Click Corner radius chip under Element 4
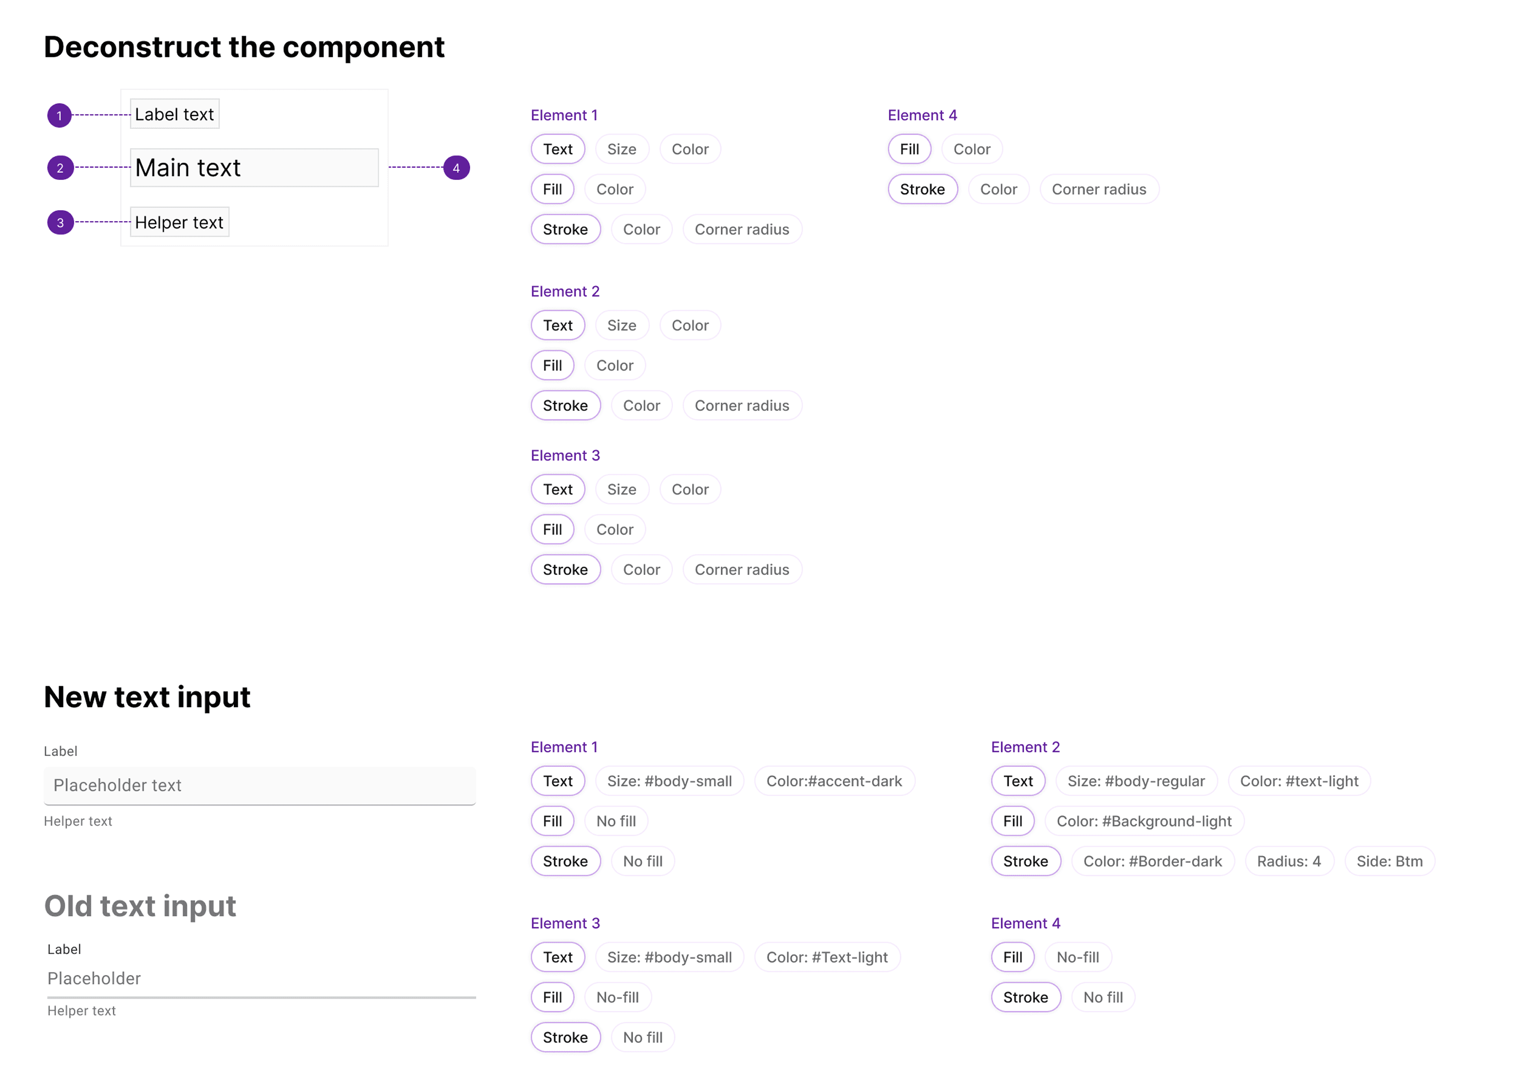 [1098, 189]
